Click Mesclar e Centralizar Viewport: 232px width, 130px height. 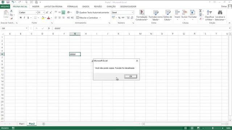pos(87,18)
